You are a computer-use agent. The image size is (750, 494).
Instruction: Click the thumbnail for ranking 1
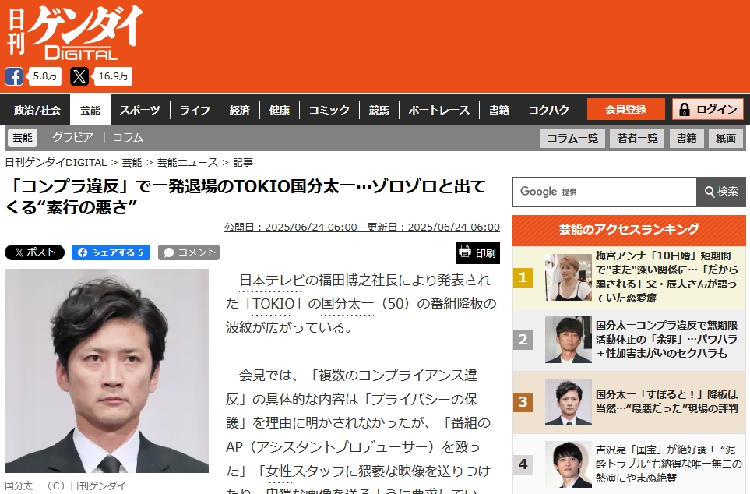coord(569,277)
